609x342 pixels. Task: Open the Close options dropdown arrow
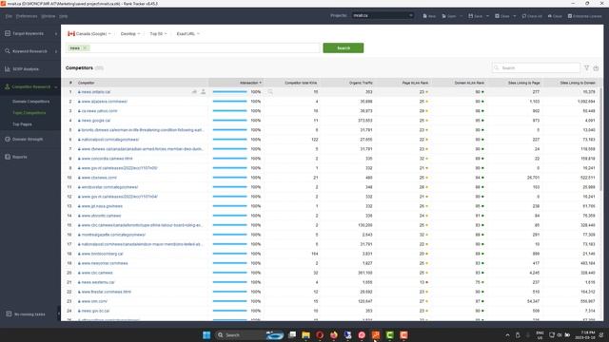click(515, 16)
